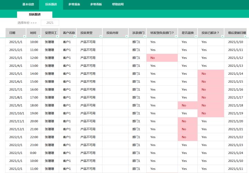The height and width of the screenshot is (173, 249).
Task: Open the 多维看板 tab
Action: pos(96,4)
